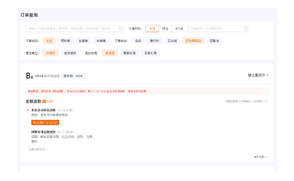This screenshot has height=181, width=294.
Task: Click the orange 申请赔付 countdown button
Action: pyautogui.click(x=45, y=123)
